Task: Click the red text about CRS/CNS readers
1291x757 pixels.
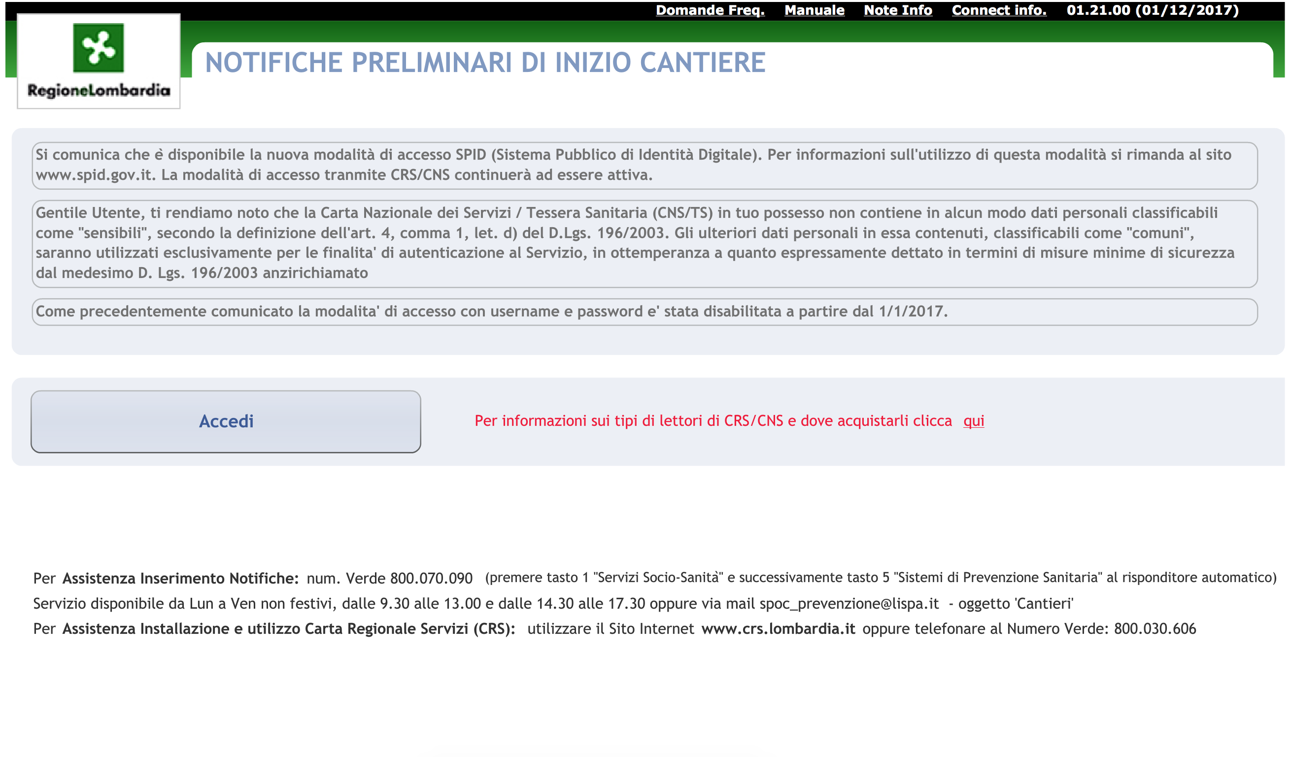Action: click(713, 421)
